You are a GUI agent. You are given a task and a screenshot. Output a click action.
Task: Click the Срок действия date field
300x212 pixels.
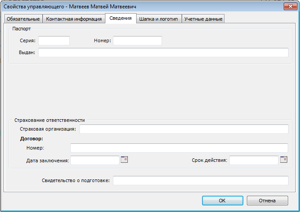(253, 160)
